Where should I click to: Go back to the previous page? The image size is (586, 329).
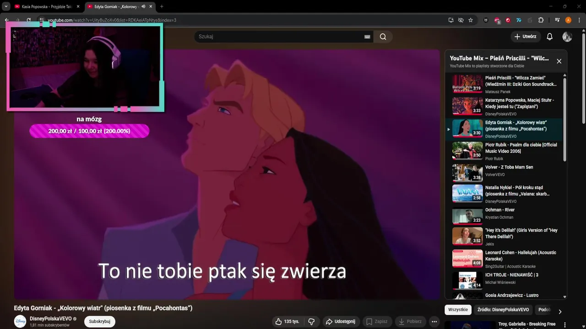(7, 20)
